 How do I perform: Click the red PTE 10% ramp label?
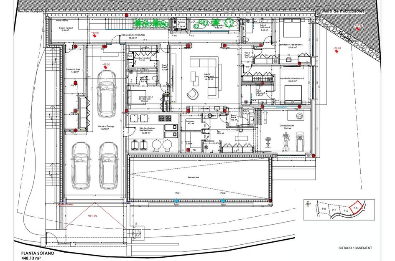(x=92, y=216)
